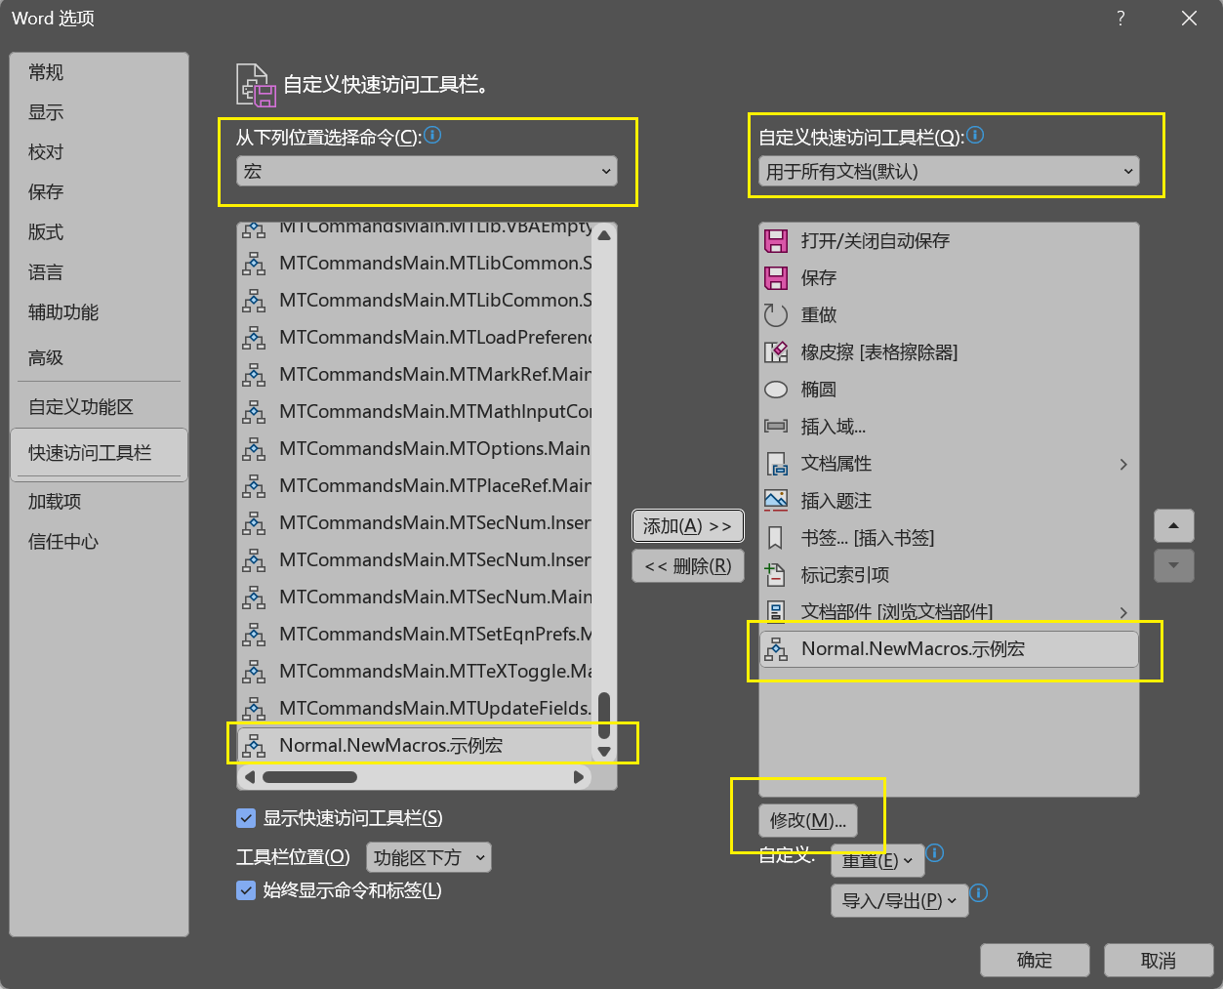Select the 标记索引项 index entry icon

pos(776,575)
